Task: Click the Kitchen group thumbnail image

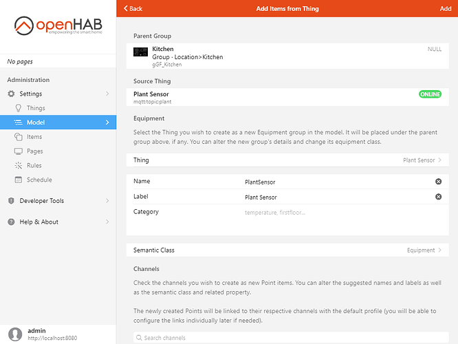Action: click(140, 52)
